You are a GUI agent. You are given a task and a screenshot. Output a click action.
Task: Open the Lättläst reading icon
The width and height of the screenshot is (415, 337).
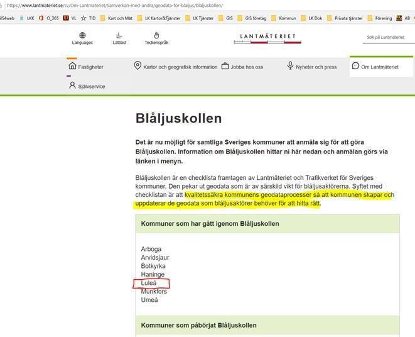[119, 35]
